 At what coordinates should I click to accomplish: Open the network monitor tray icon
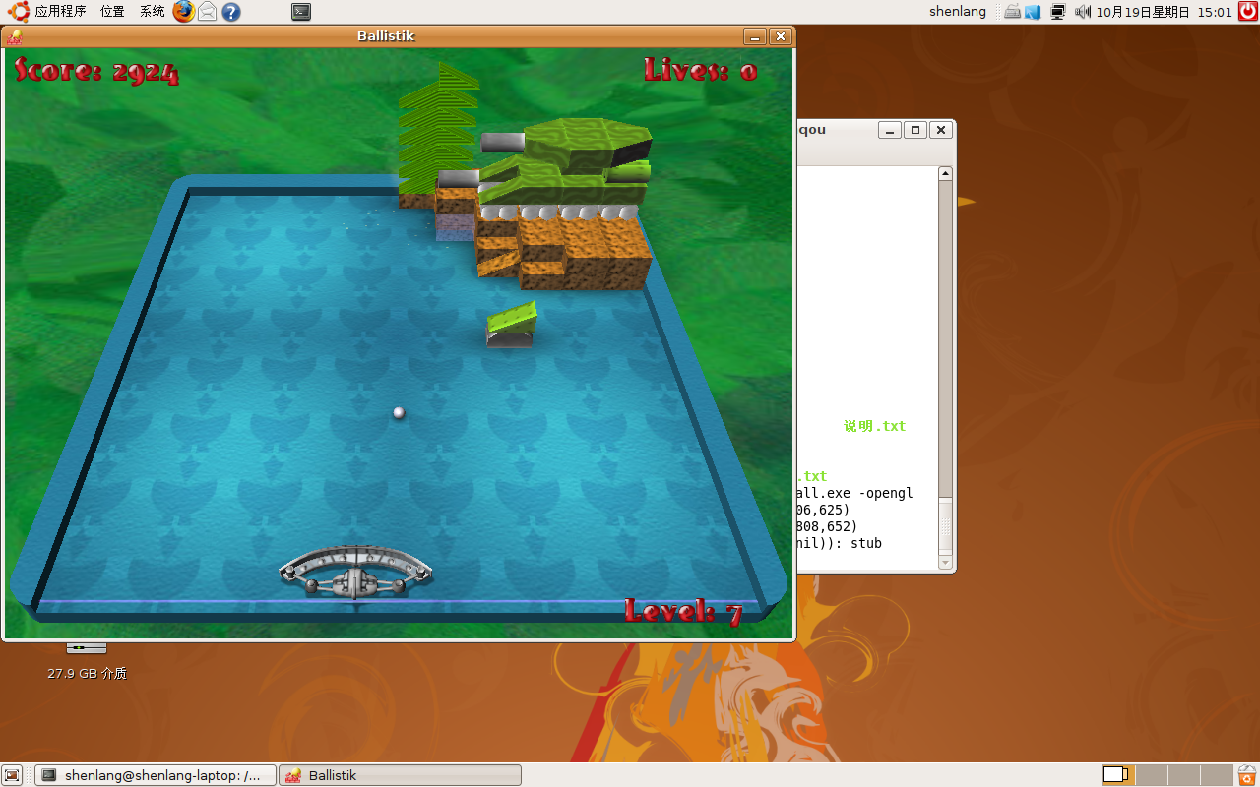(1058, 12)
